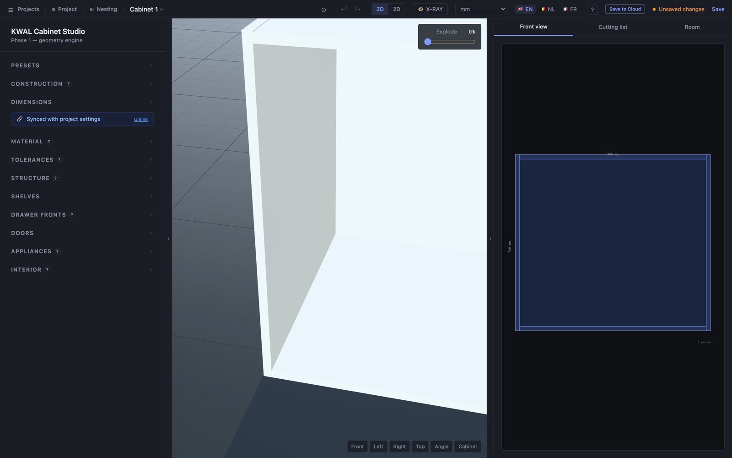Show help for the Interior section
Viewport: 732px width, 458px height.
tap(47, 270)
